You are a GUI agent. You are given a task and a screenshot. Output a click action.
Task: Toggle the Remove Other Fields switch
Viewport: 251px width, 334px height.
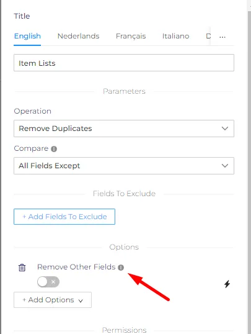click(48, 282)
